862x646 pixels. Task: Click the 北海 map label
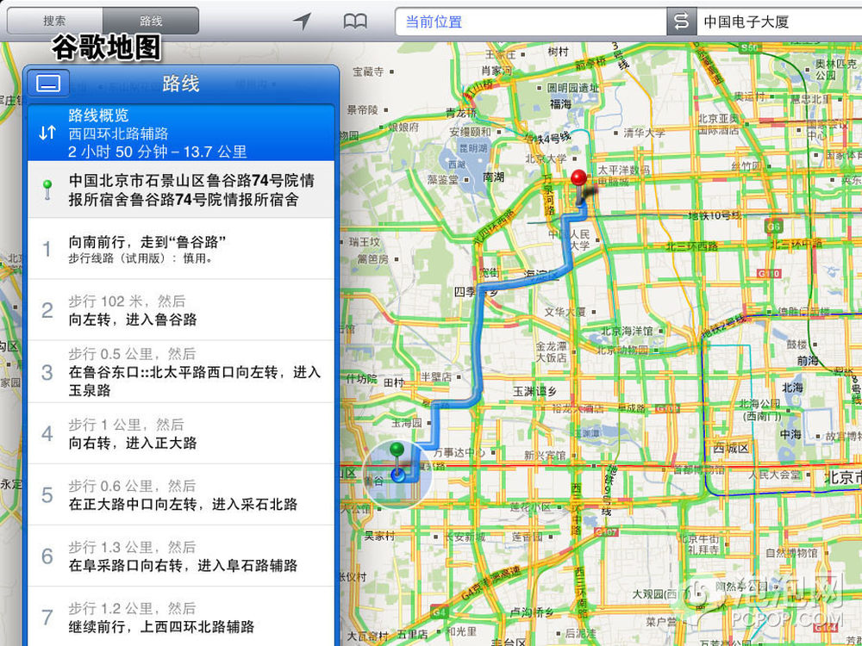coord(793,388)
